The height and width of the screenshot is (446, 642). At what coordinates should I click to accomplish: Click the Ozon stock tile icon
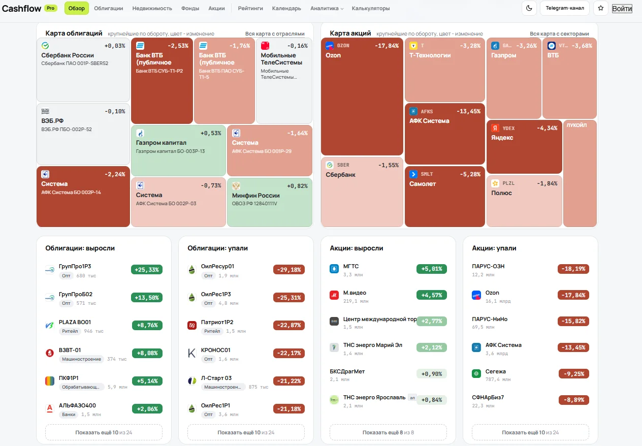330,46
